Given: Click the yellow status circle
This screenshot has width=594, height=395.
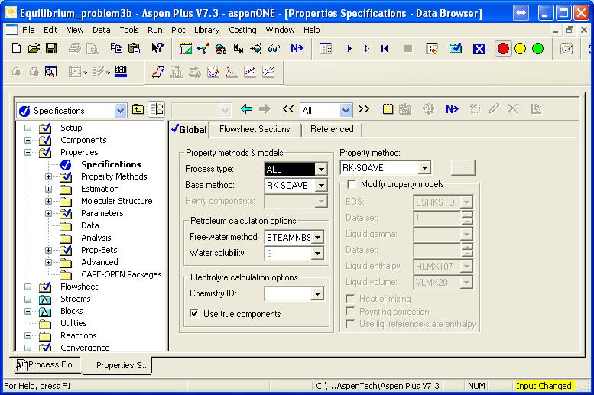Looking at the screenshot, I should (521, 48).
